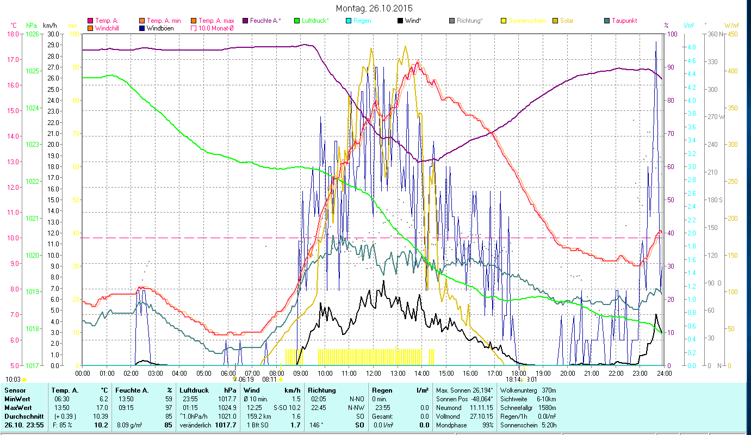751x435 pixels.
Task: Click the Wind column header in table
Action: (252, 390)
